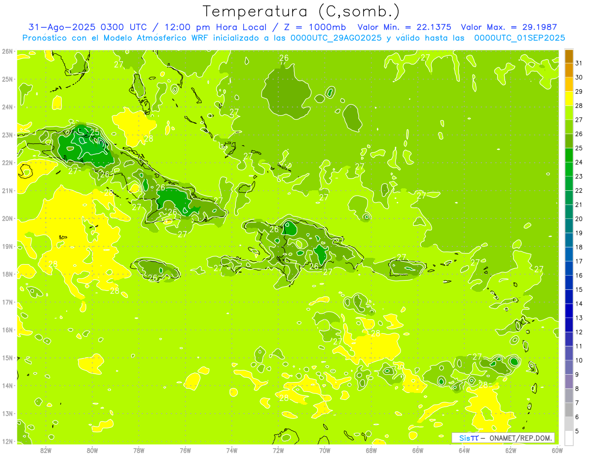This screenshot has width=592, height=457.
Task: Click the '80W' longitude axis label
Action: click(x=92, y=450)
